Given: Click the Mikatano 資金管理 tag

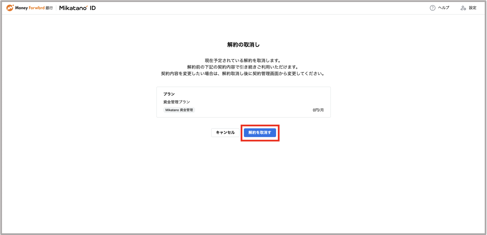Looking at the screenshot, I should coord(179,110).
